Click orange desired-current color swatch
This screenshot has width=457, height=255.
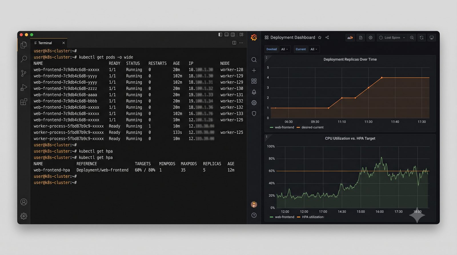[x=298, y=127]
